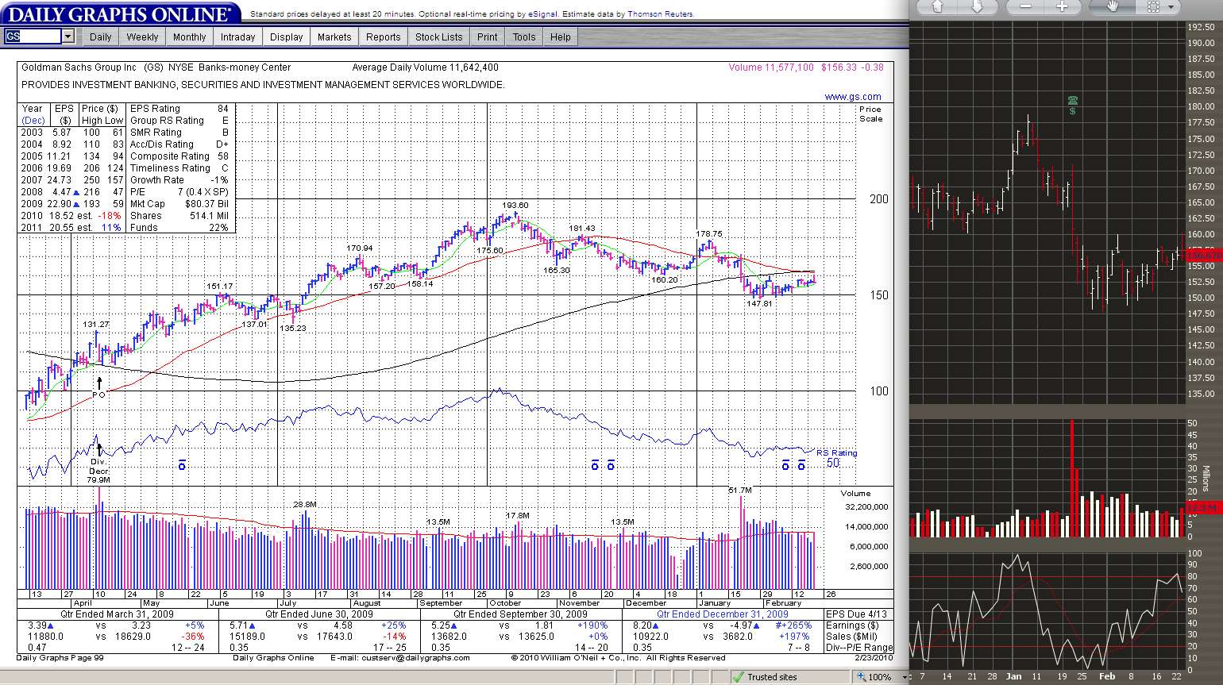
Task: Open the ticker symbol dropdown arrow
Action: point(68,37)
